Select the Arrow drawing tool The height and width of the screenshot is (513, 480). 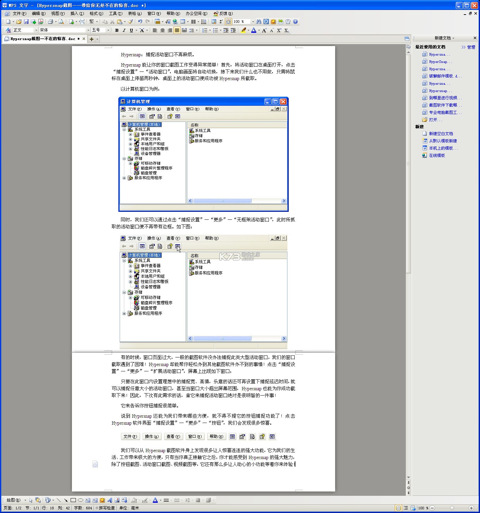[x=66, y=500]
